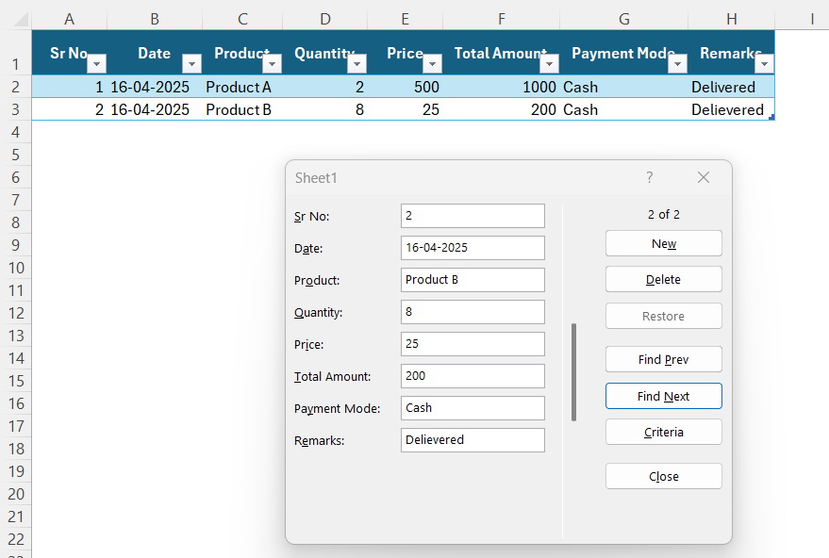Open the Quantity column filter dropdown

356,64
